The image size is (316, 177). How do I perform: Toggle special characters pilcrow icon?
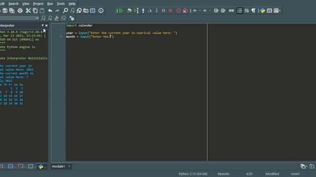point(253,11)
